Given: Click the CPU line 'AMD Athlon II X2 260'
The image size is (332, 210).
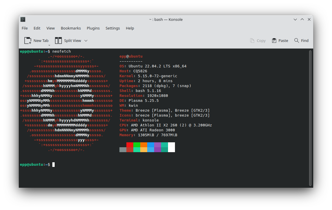Looking at the screenshot, I should (154, 125).
